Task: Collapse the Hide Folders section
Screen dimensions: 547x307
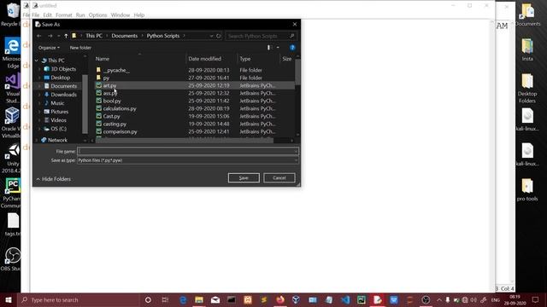Action: 53,179
